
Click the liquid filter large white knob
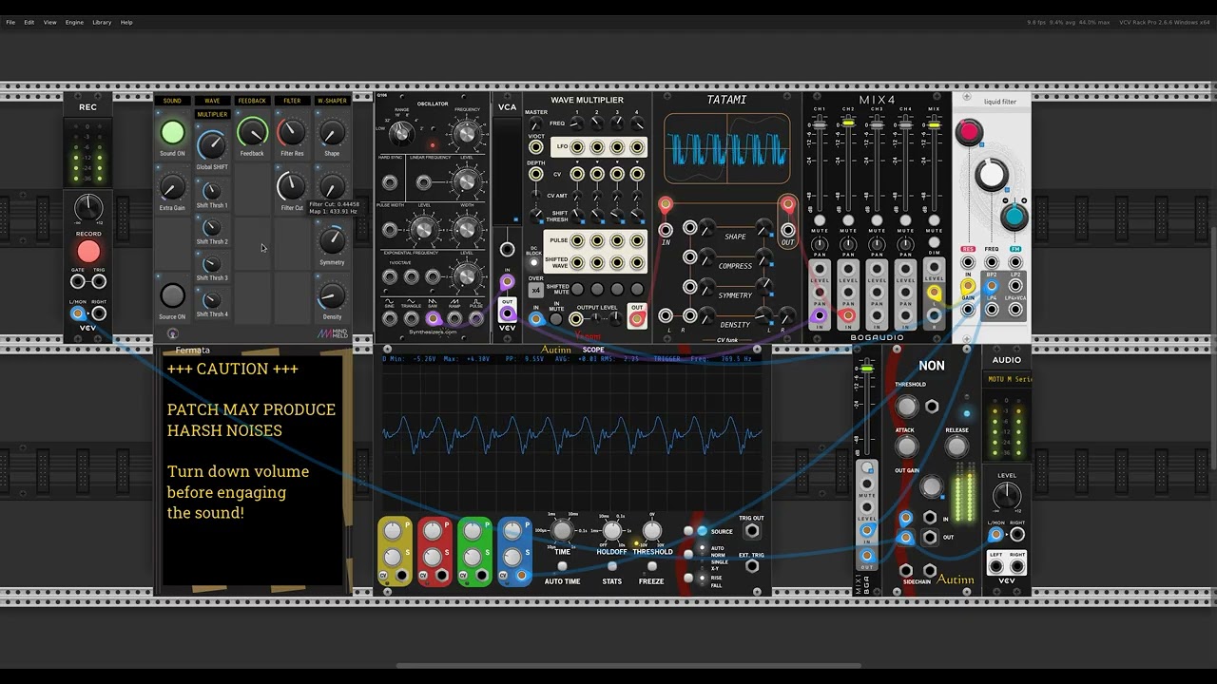pyautogui.click(x=992, y=176)
